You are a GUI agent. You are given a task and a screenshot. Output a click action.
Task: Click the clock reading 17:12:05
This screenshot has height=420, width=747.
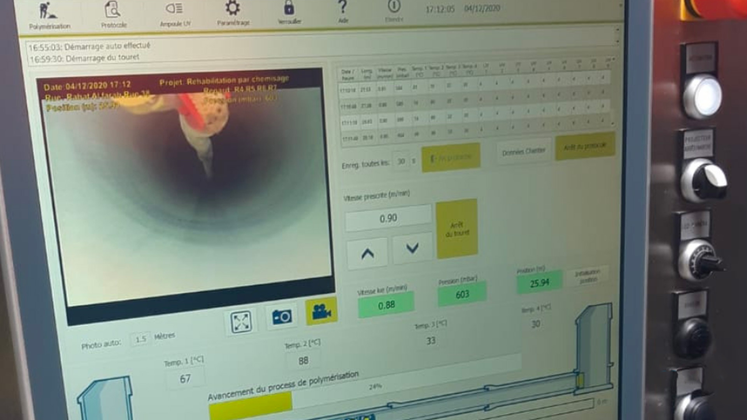[440, 9]
